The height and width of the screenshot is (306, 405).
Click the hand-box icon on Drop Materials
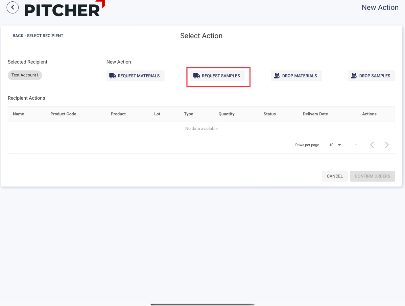click(x=277, y=76)
